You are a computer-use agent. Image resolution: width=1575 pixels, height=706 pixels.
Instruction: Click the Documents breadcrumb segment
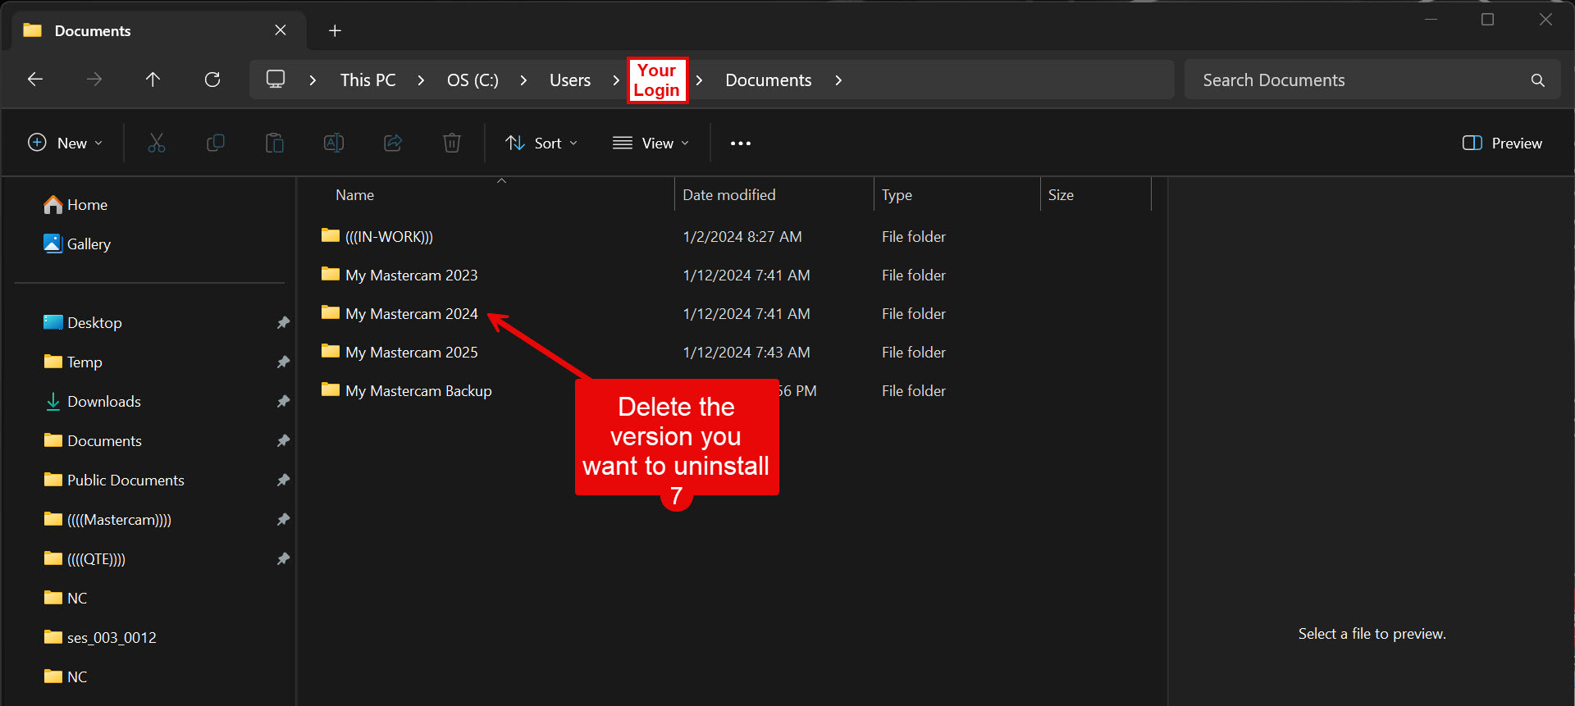[769, 80]
